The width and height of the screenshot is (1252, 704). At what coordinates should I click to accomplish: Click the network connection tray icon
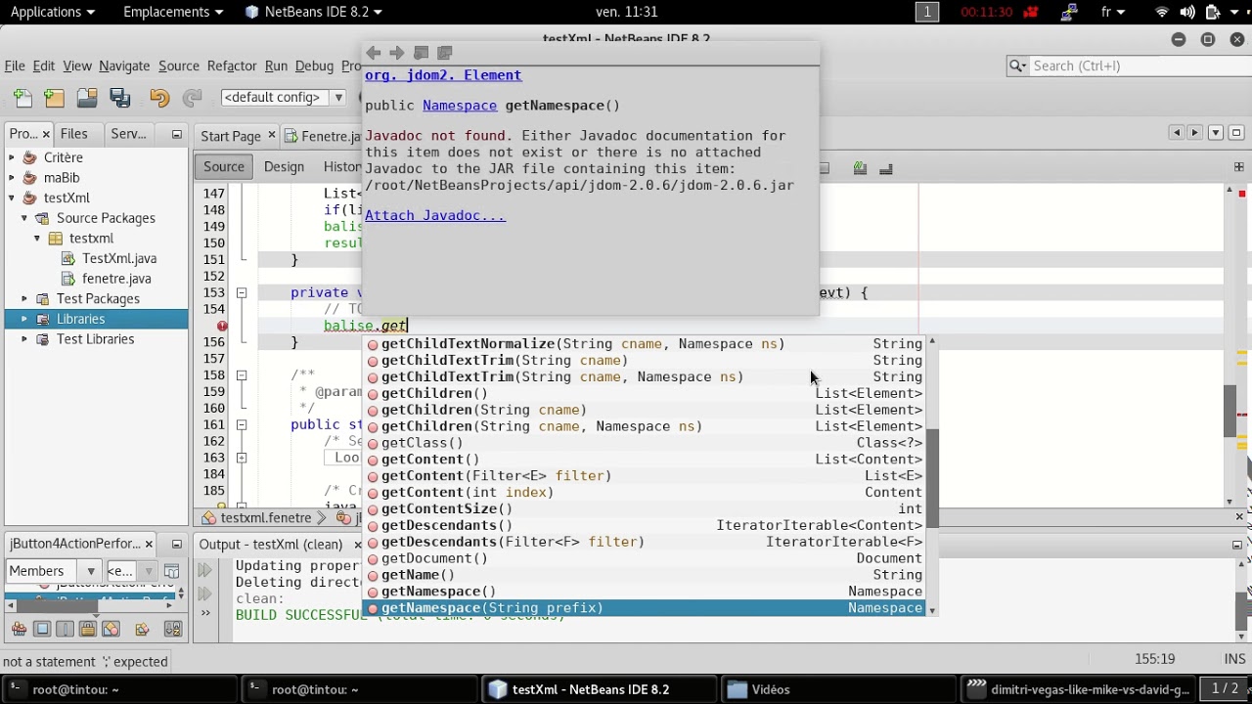1069,12
